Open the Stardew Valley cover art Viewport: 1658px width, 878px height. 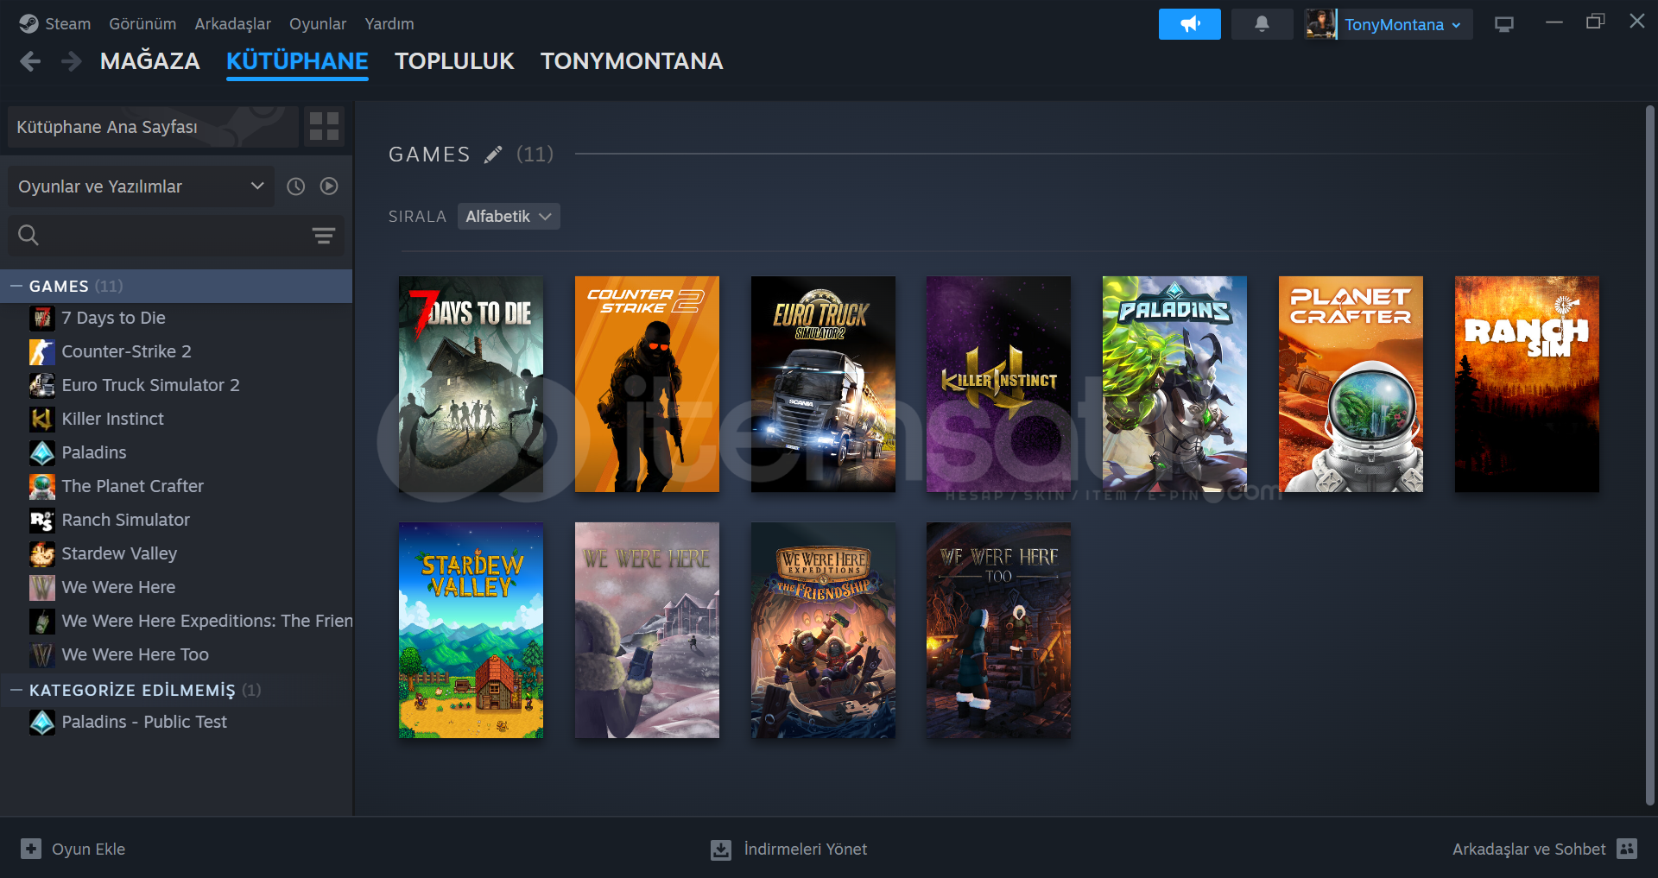[x=471, y=630]
